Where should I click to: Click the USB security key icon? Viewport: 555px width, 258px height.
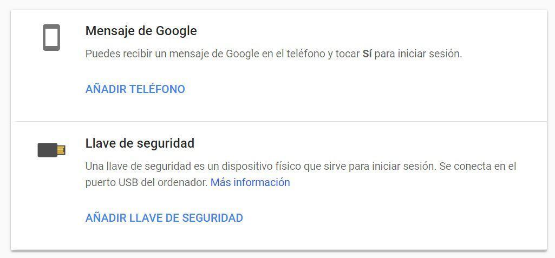coord(51,150)
